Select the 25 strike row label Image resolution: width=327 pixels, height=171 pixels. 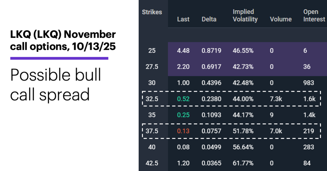tap(152, 51)
